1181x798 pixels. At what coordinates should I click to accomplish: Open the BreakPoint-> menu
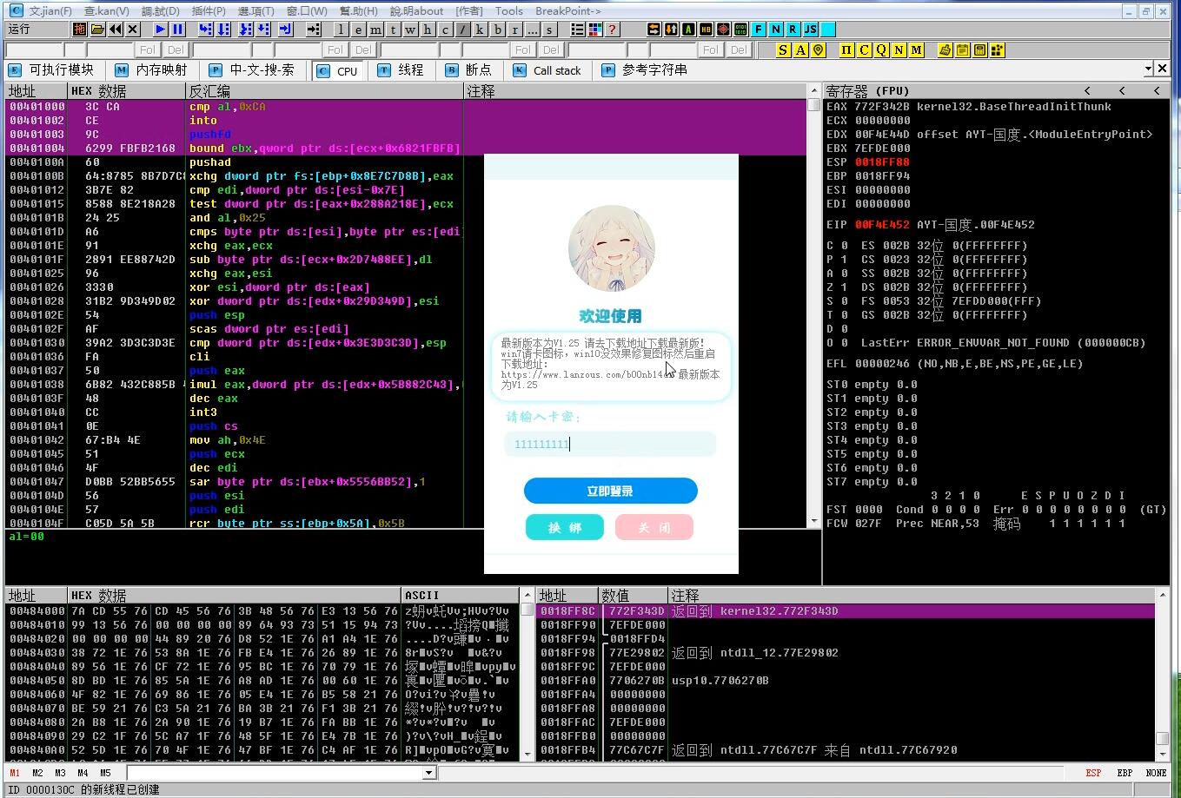tap(567, 10)
